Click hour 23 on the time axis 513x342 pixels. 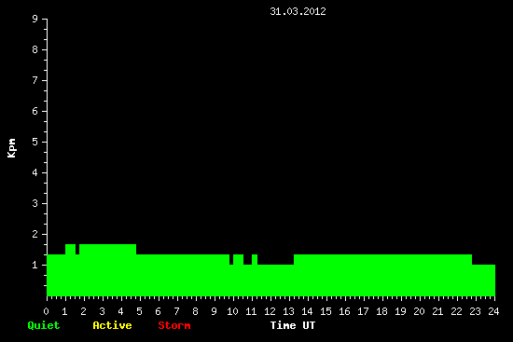[475, 311]
